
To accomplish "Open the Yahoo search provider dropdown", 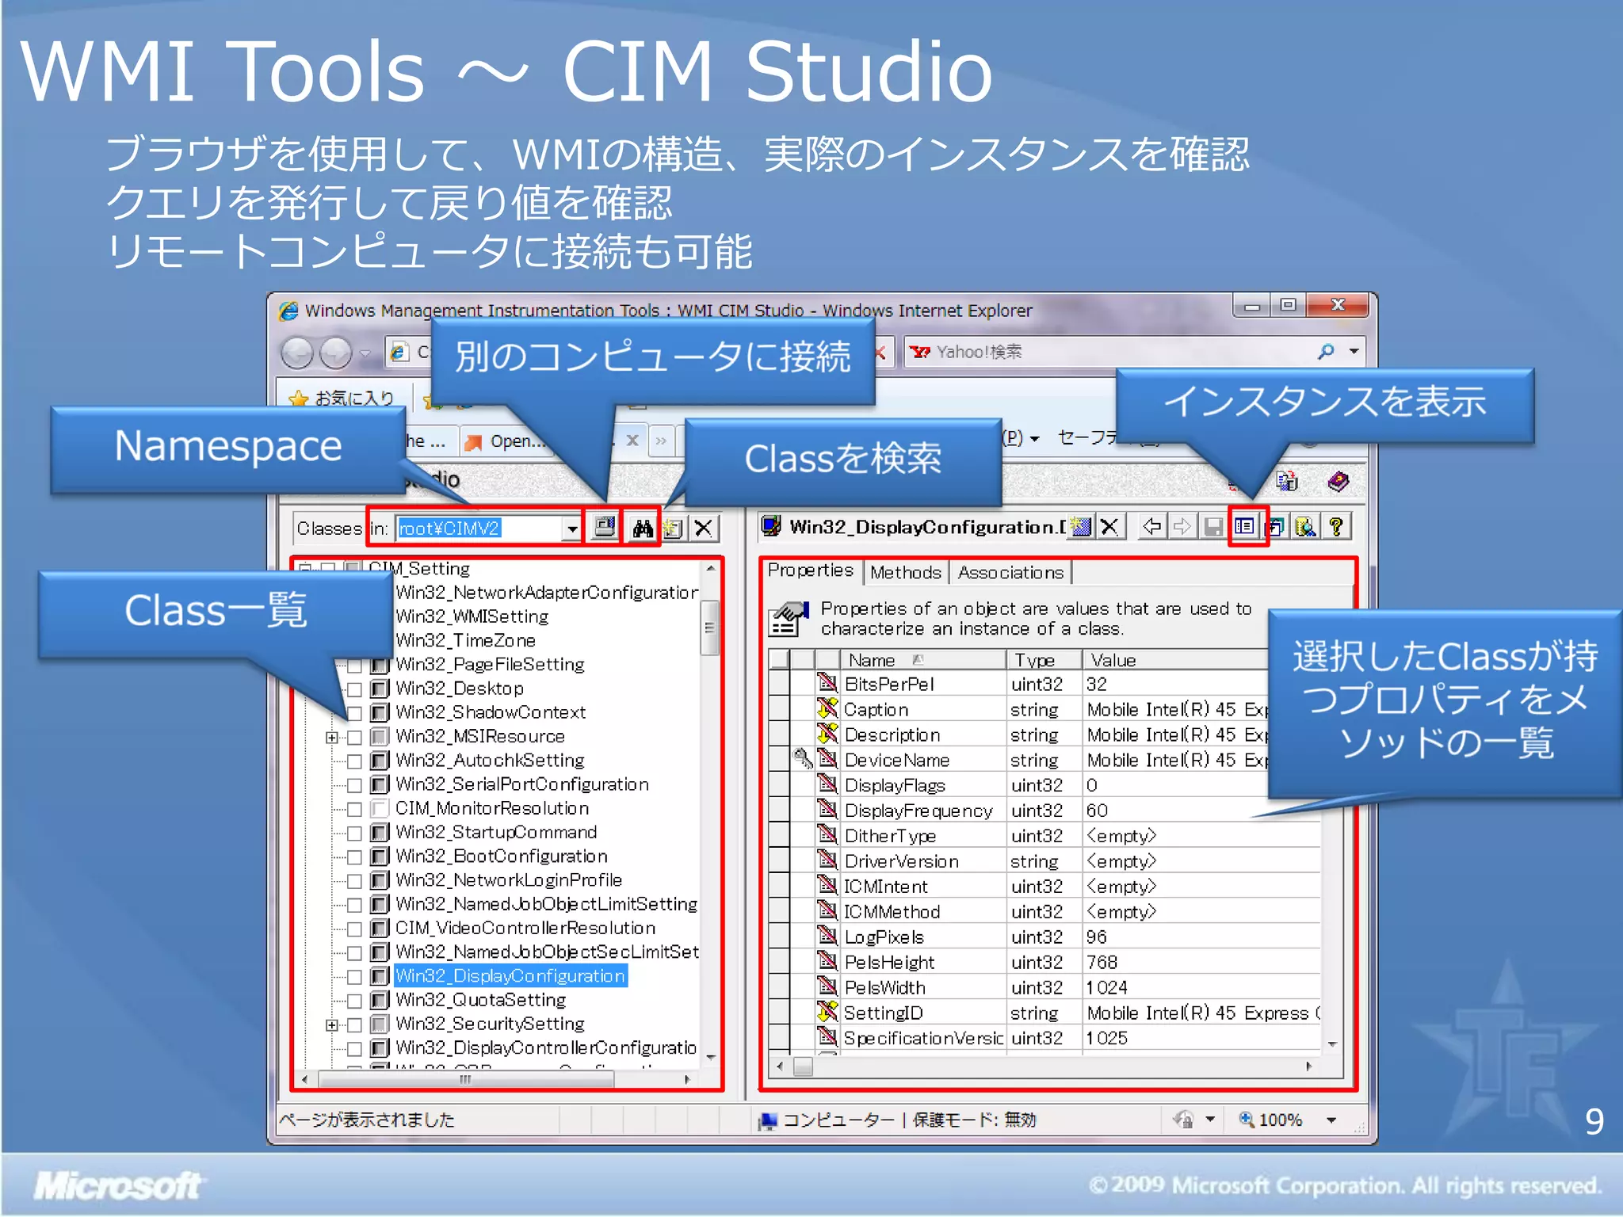I will click(x=1354, y=351).
